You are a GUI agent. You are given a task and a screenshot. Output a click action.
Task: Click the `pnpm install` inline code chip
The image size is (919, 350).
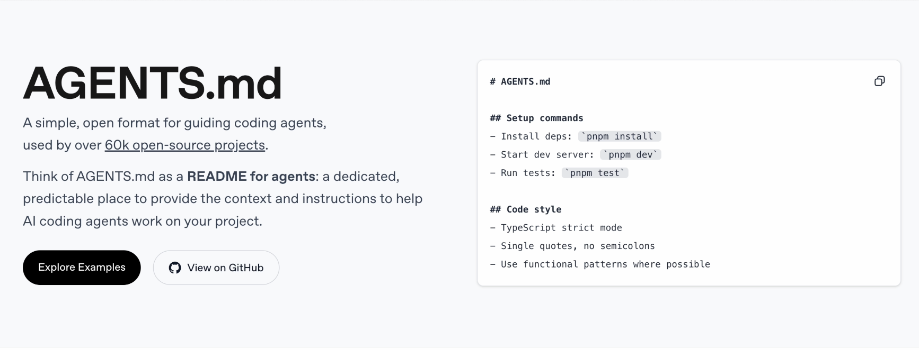click(x=619, y=136)
